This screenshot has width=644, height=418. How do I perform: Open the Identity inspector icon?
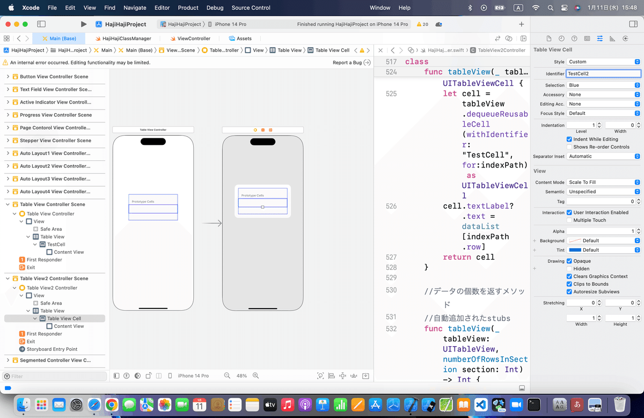tap(587, 39)
